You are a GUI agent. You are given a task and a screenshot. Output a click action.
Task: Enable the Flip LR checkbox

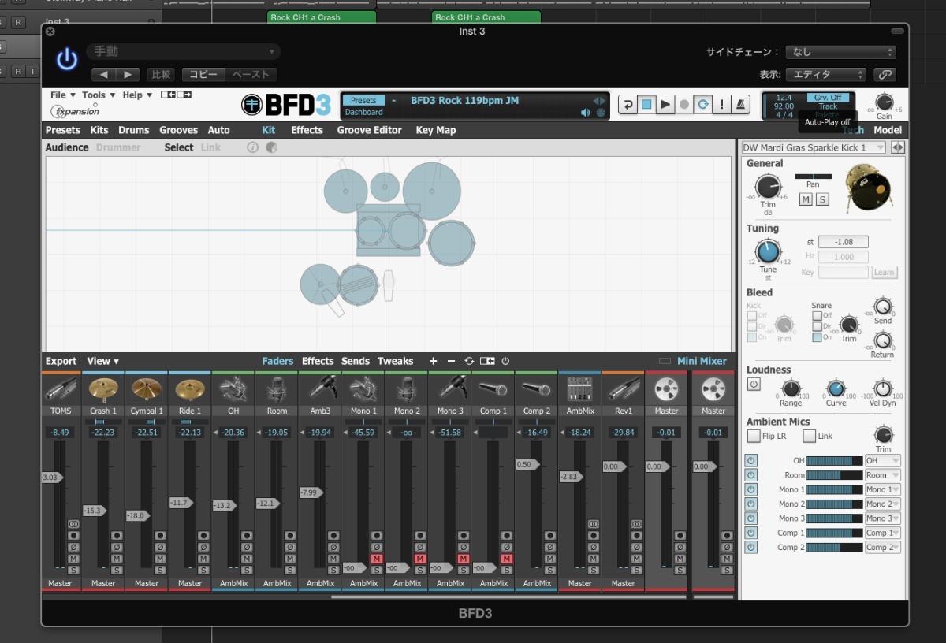tap(753, 436)
